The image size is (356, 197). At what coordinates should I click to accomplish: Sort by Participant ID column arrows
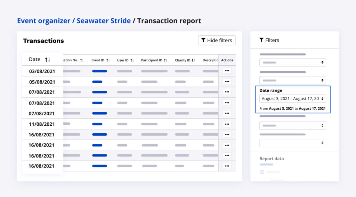pyautogui.click(x=165, y=60)
